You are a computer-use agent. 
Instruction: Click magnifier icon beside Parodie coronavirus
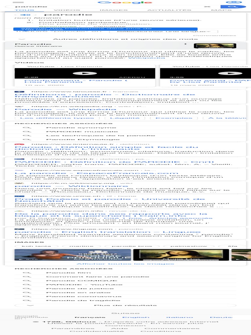[27, 296]
